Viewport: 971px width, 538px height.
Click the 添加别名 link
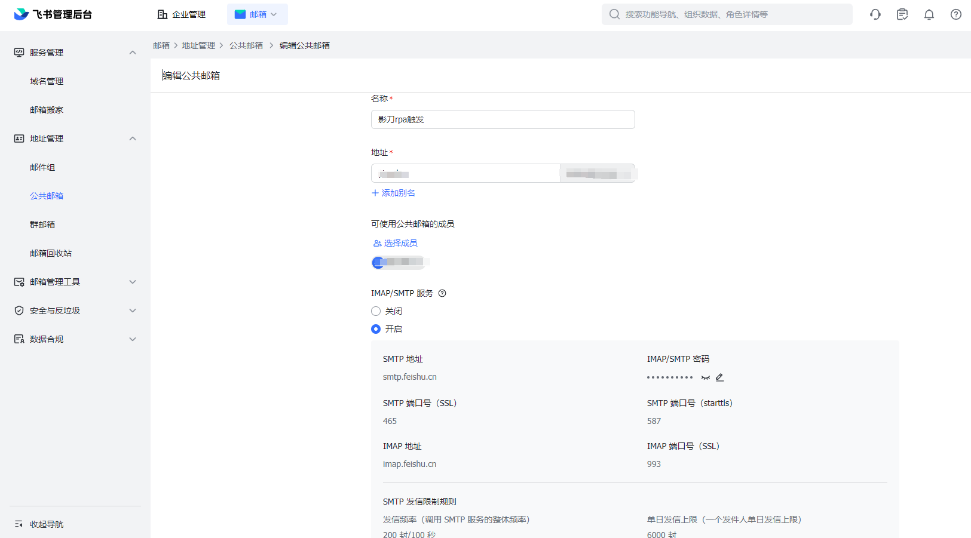click(x=393, y=193)
